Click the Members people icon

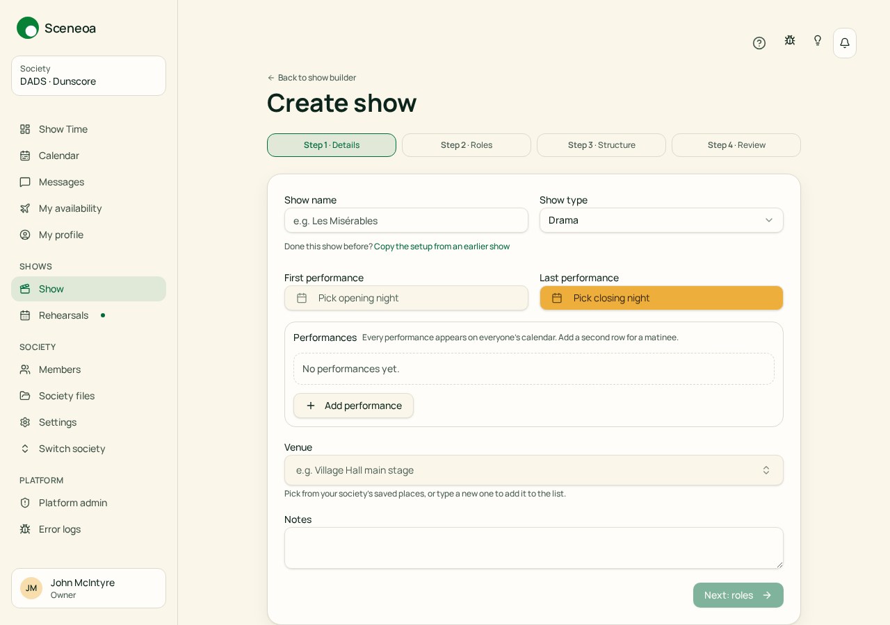[25, 369]
